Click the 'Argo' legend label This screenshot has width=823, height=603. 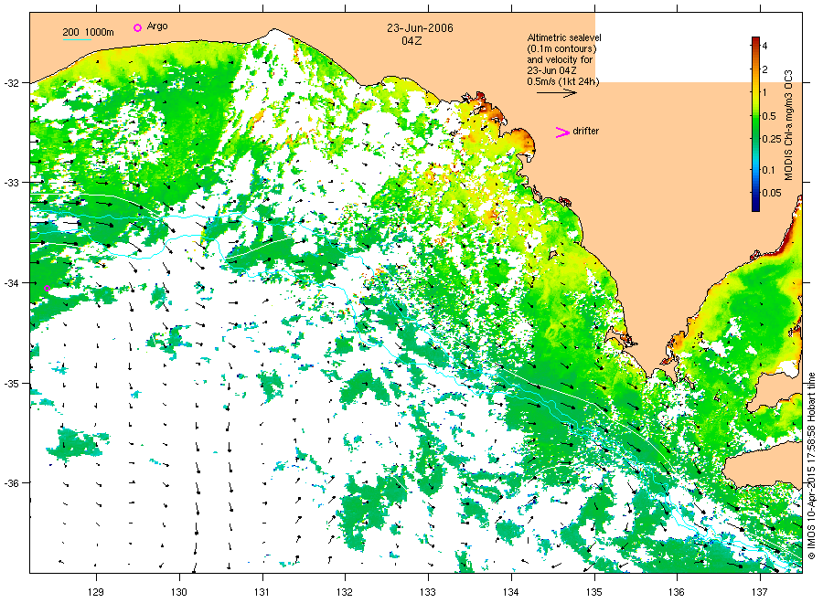click(x=157, y=26)
